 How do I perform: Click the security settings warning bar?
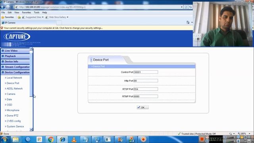(x=96, y=28)
